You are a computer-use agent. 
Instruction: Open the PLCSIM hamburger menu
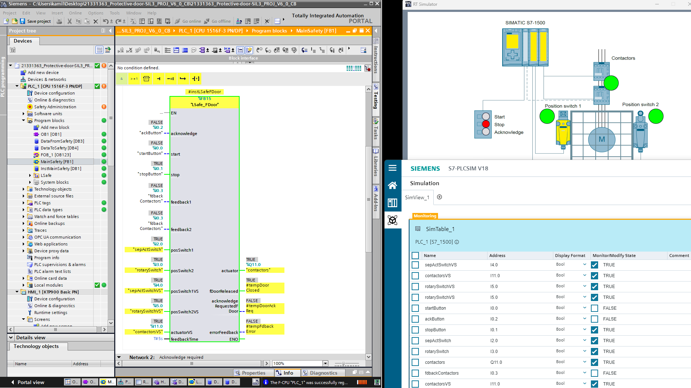(392, 168)
